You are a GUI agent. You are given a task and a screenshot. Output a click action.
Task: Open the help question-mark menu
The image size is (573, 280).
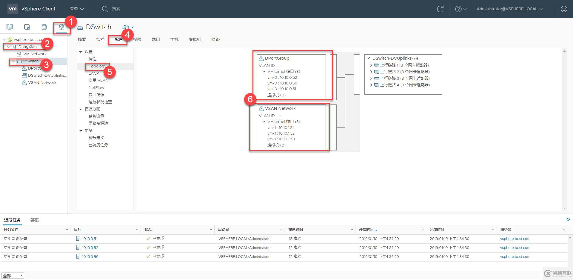click(460, 9)
